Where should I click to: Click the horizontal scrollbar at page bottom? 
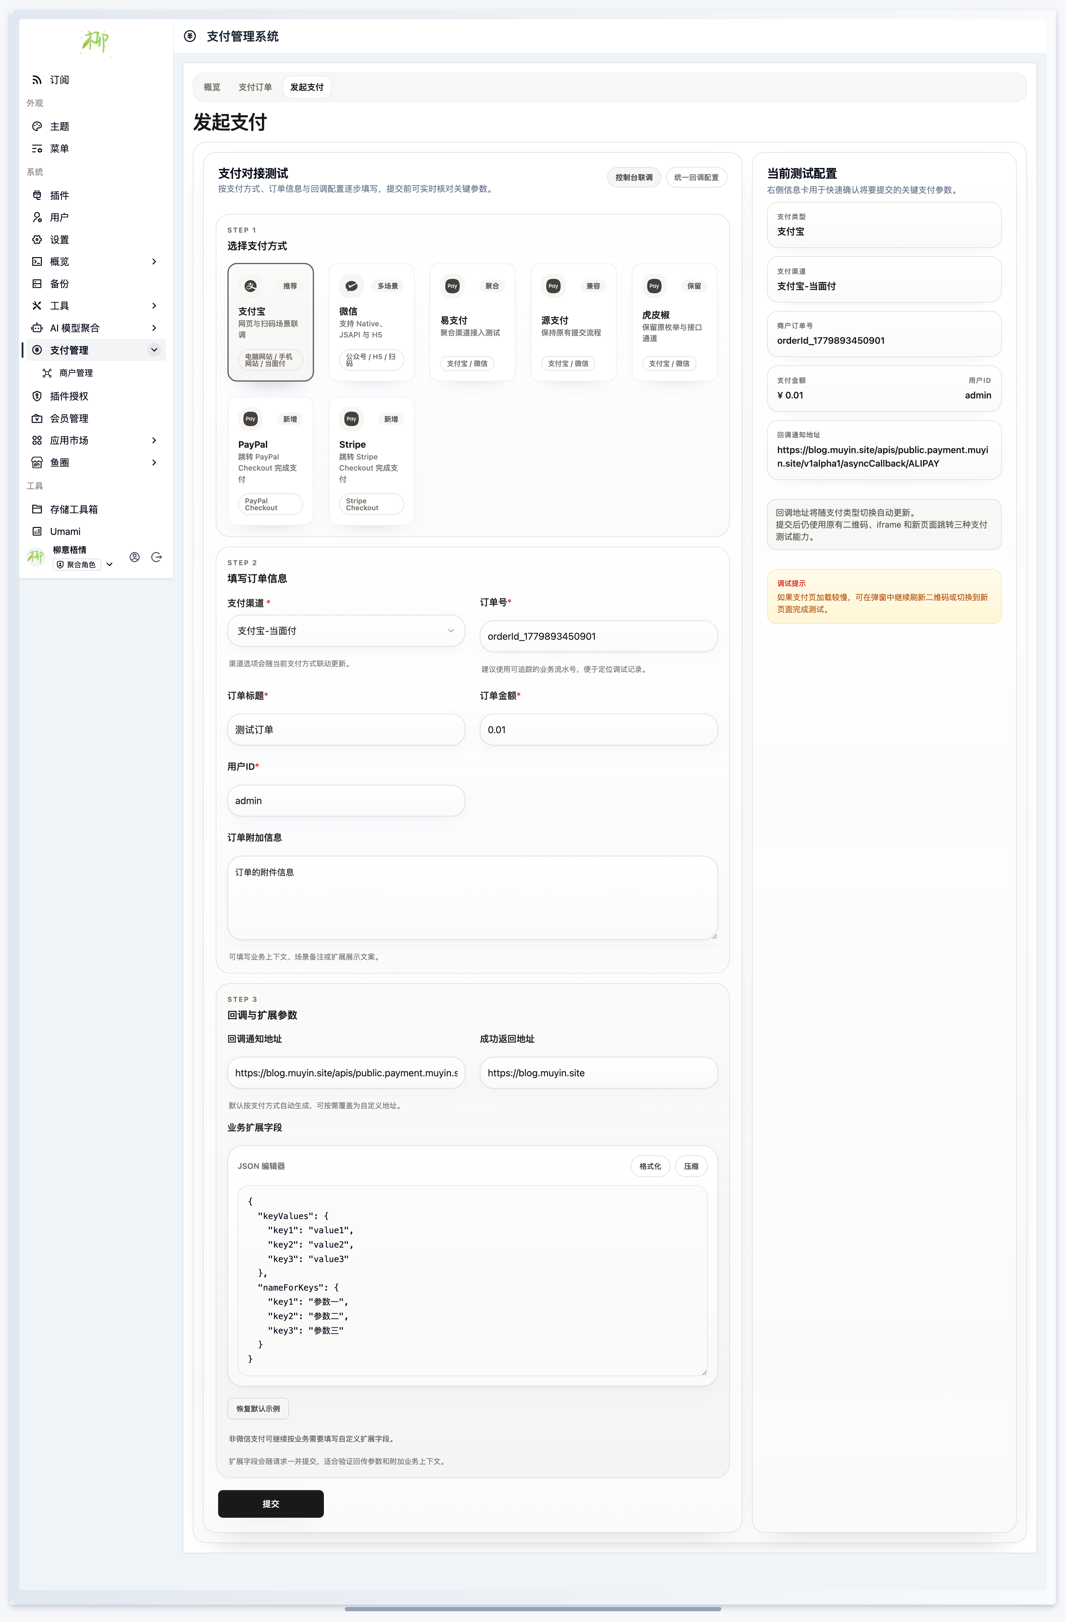[x=533, y=1609]
